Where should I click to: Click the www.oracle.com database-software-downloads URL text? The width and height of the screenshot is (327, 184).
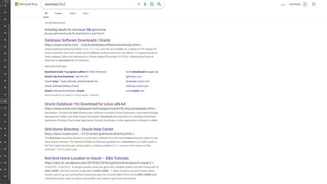[92, 45]
